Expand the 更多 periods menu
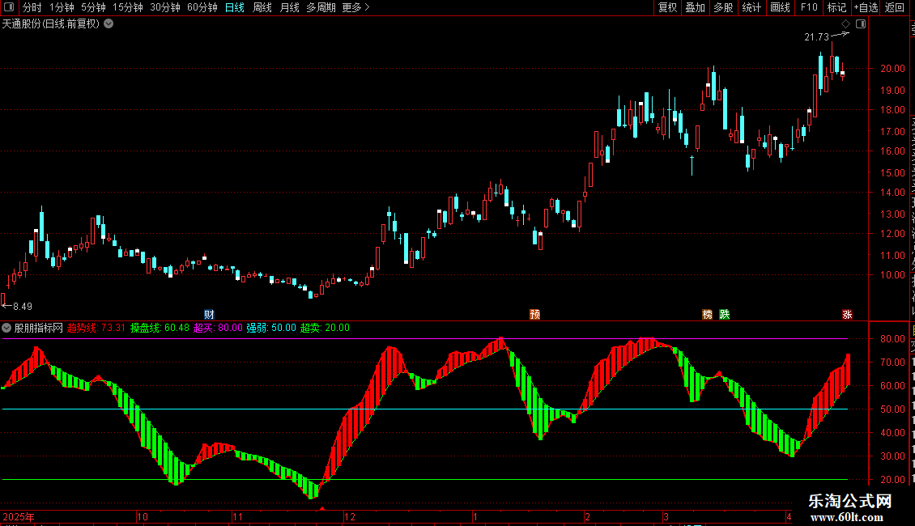915x526 pixels. [x=355, y=7]
